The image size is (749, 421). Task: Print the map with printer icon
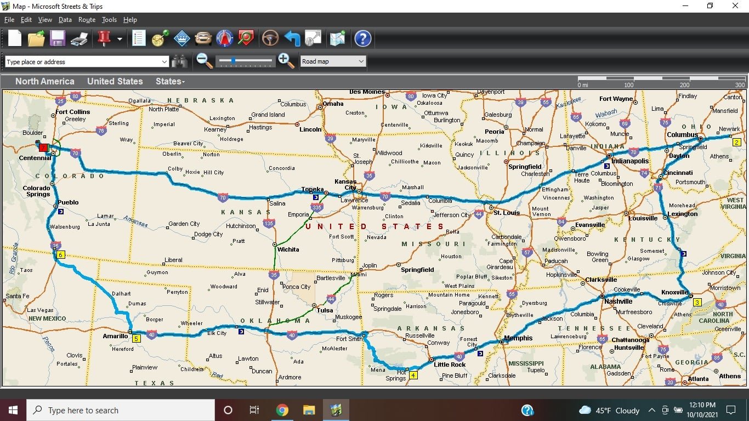[80, 39]
